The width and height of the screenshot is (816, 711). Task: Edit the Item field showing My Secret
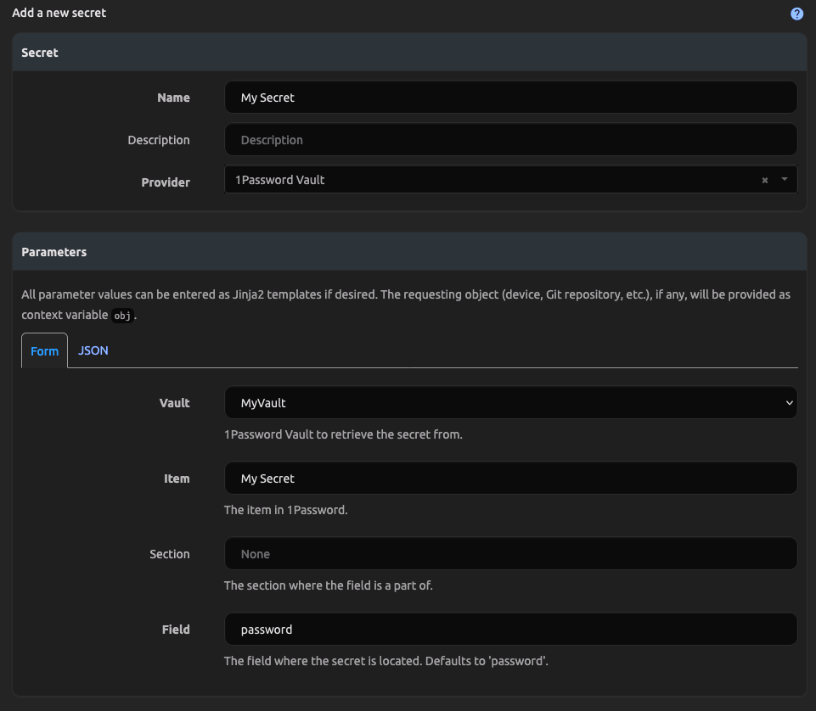[x=509, y=478]
